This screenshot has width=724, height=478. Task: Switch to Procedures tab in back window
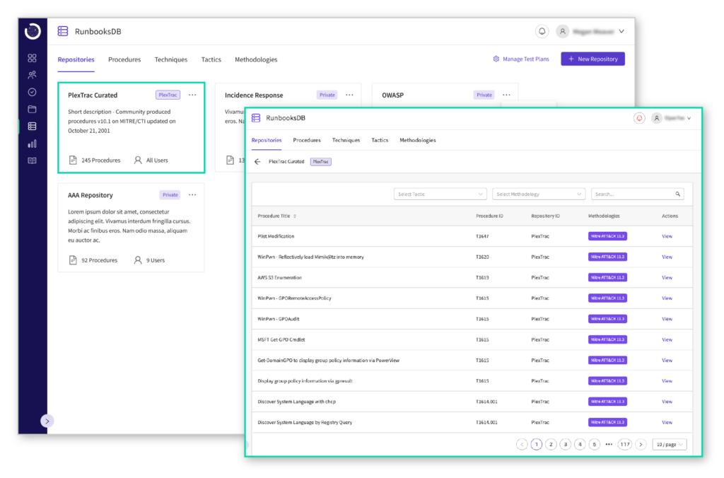tap(124, 59)
